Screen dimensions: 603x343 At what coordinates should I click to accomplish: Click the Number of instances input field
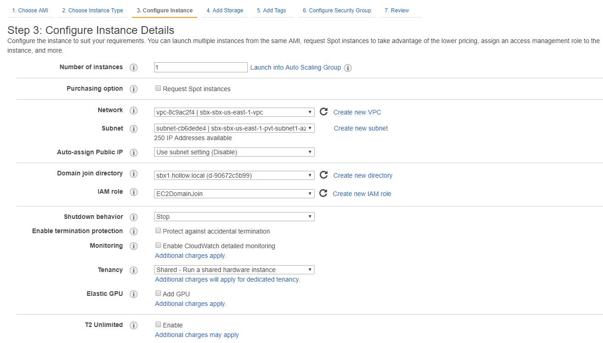click(x=200, y=67)
